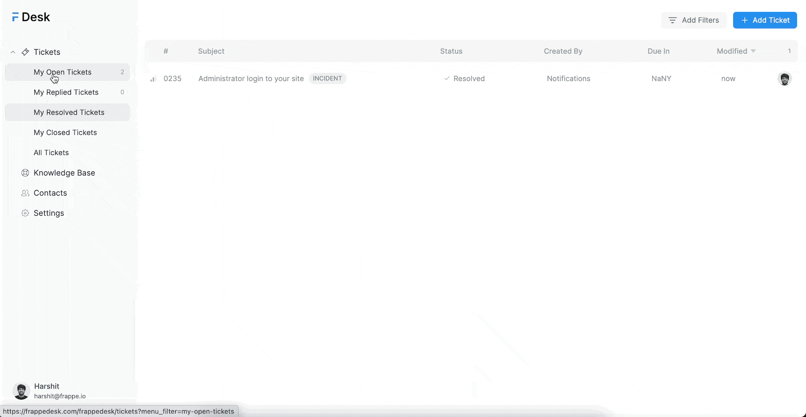This screenshot has width=806, height=417.
Task: Click the NaNY due-in value
Action: (x=661, y=78)
